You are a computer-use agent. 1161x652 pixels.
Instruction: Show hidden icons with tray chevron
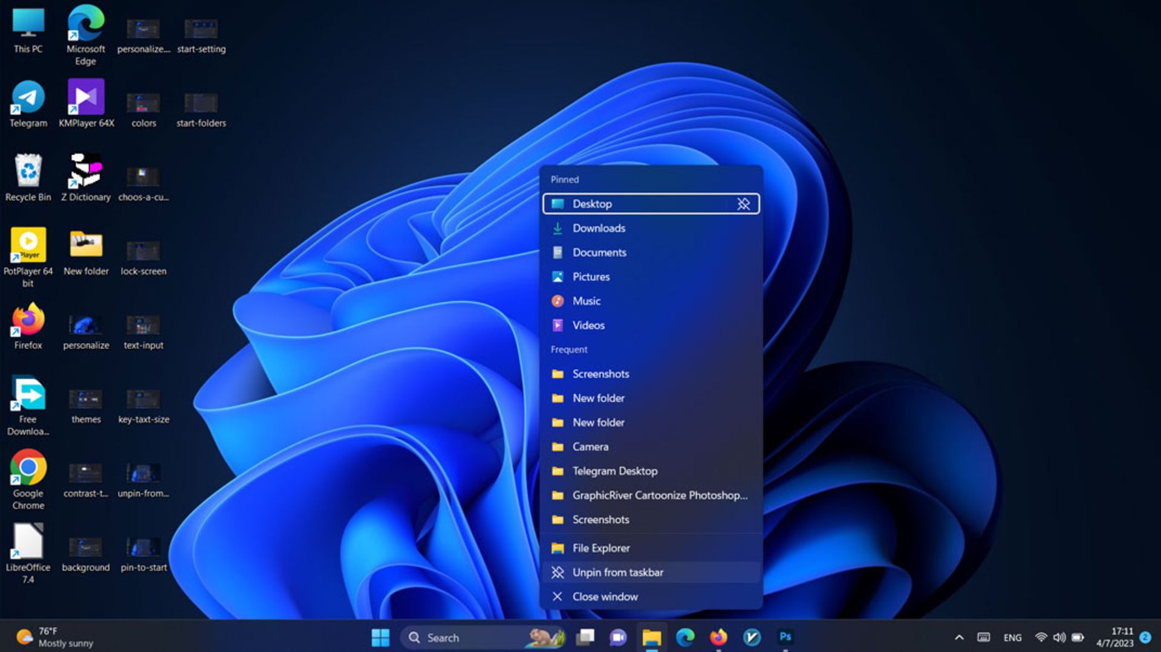[x=959, y=637]
